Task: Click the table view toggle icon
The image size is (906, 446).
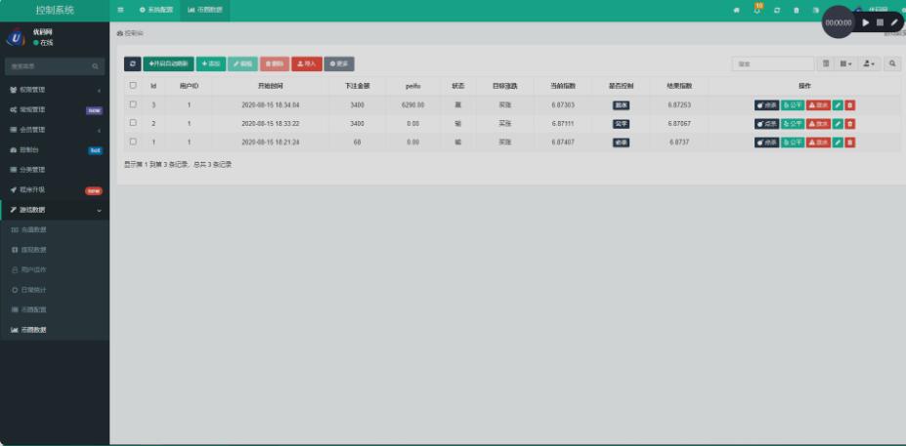Action: [x=826, y=63]
